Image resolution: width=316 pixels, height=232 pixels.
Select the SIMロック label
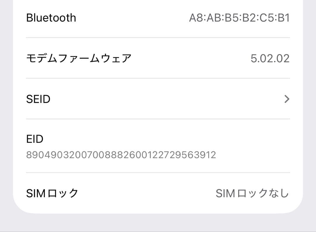coord(52,192)
